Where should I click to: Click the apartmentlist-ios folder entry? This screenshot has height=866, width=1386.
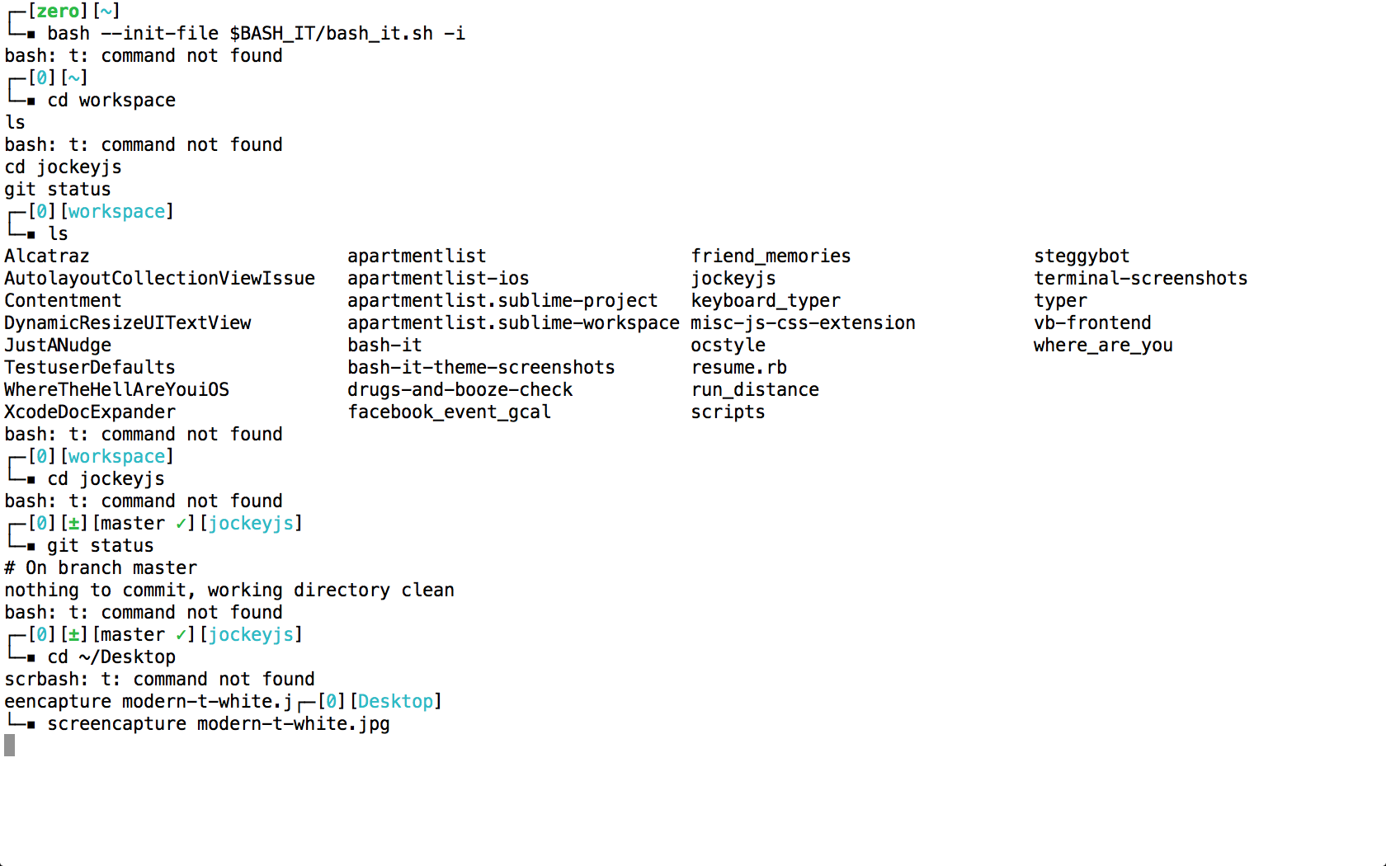click(x=438, y=278)
